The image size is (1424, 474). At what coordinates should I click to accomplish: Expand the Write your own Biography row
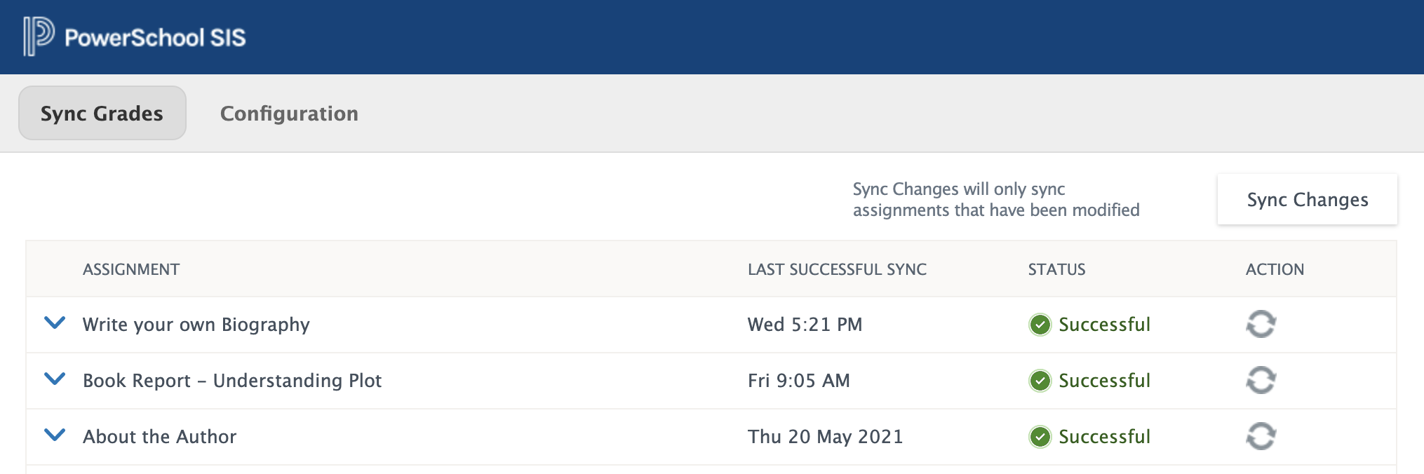(55, 323)
